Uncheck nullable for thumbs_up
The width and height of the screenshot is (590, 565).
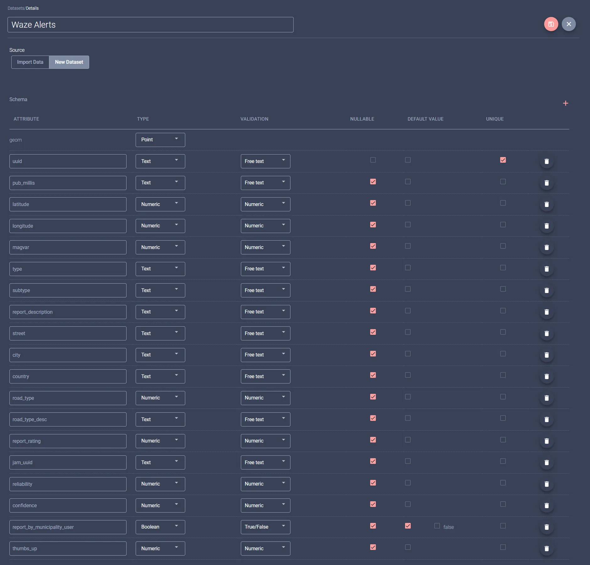[x=373, y=547]
